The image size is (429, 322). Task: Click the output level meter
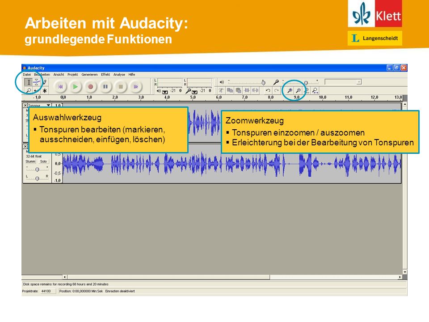pos(170,82)
